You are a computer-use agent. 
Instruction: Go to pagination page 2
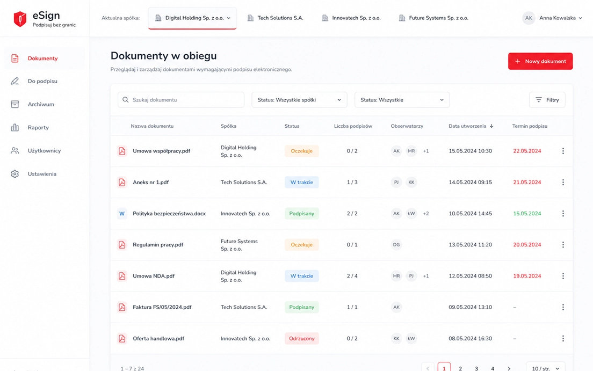tap(460, 368)
